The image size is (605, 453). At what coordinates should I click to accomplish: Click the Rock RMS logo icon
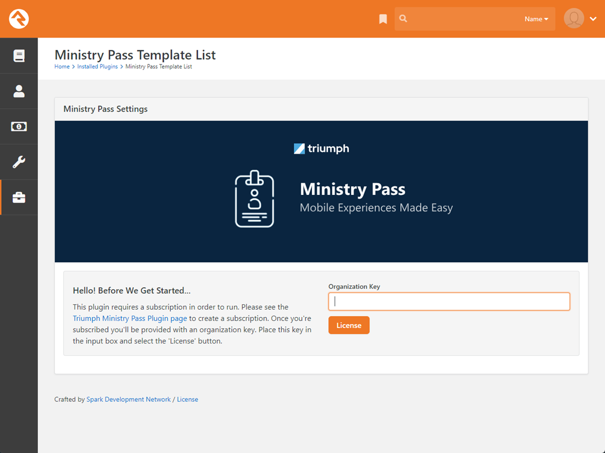tap(18, 18)
